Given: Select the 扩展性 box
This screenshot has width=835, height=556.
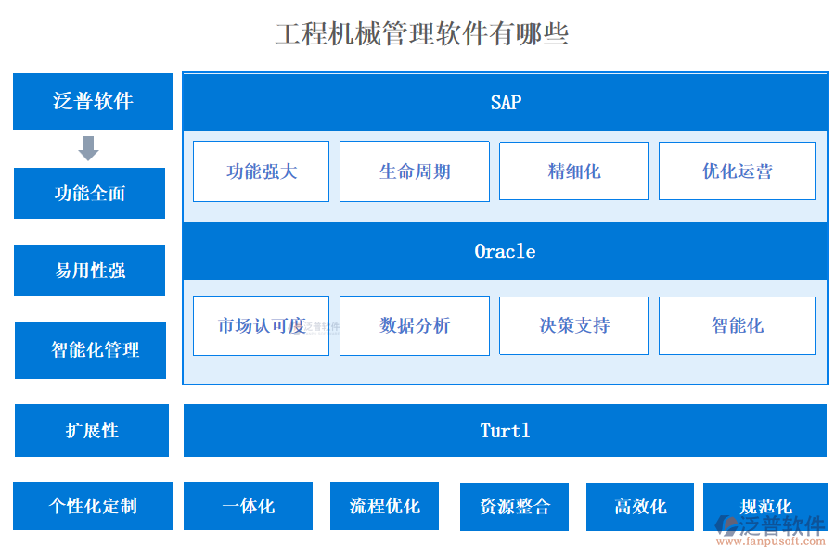Looking at the screenshot, I should point(92,430).
